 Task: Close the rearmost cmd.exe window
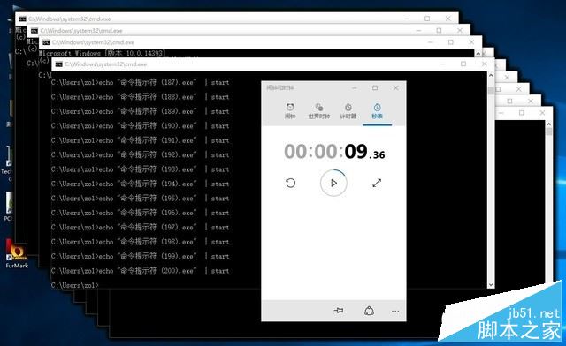coord(448,19)
